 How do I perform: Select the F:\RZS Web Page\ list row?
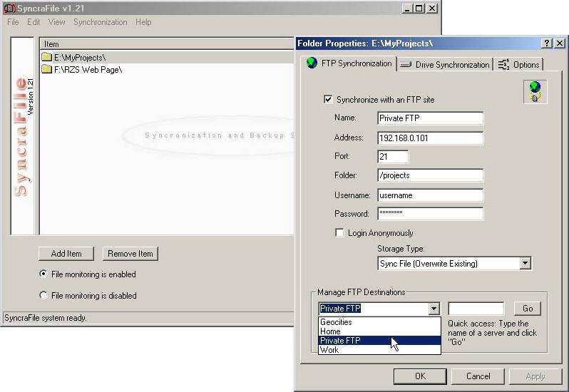click(168, 69)
